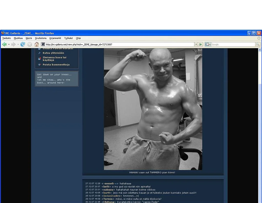Open the Google search engine selector
Screen dimensions: 262x203
[208, 44]
